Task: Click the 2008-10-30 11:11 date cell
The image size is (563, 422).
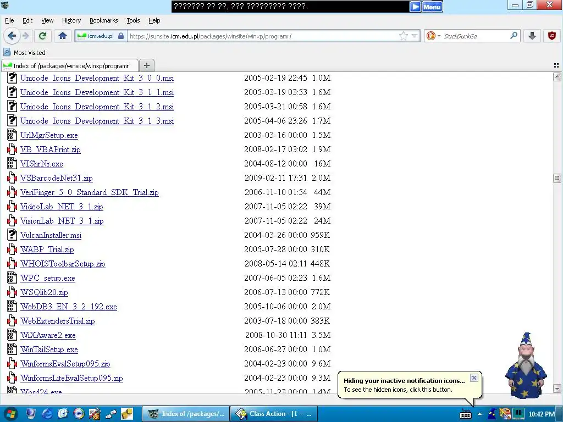Action: pos(276,335)
